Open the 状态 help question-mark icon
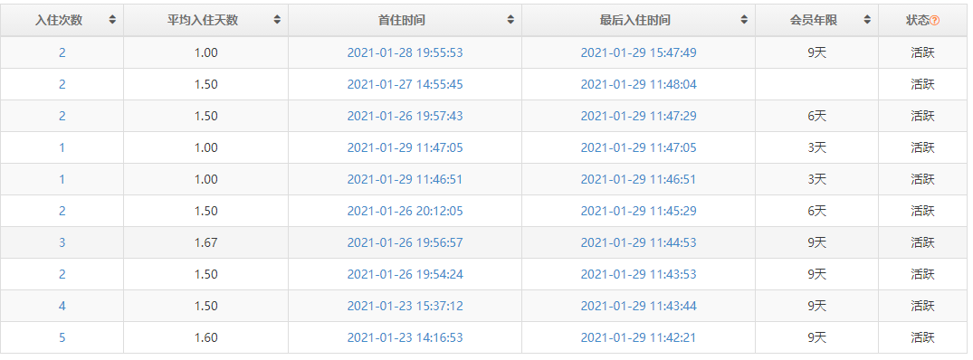The height and width of the screenshot is (360, 973). coord(935,21)
